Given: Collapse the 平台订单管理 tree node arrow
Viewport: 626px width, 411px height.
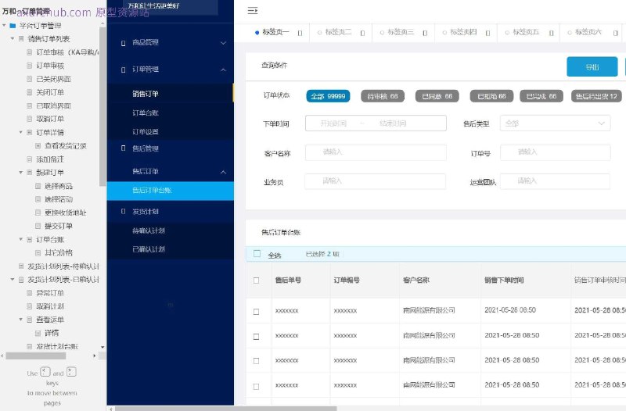Looking at the screenshot, I should pos(5,26).
